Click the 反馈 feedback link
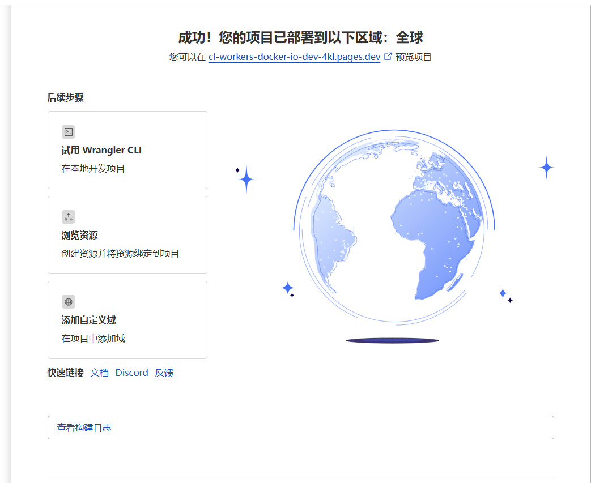The height and width of the screenshot is (483, 591). pos(164,373)
